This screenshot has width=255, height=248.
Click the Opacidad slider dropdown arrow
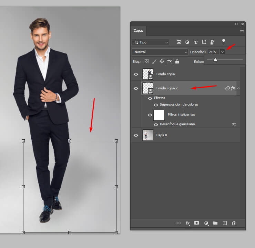pos(222,52)
